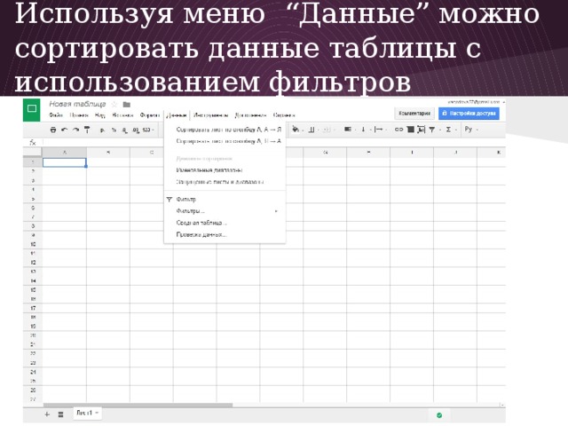Click the merge cells icon
The height and width of the screenshot is (426, 568).
point(327,130)
